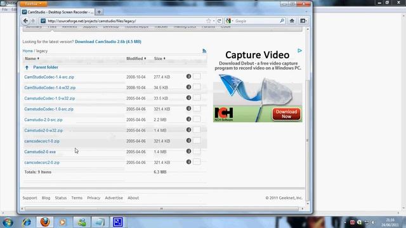The image size is (406, 228).
Task: Open the Windows Start menu orb
Action: [x=8, y=222]
